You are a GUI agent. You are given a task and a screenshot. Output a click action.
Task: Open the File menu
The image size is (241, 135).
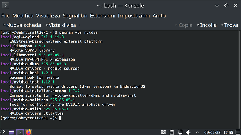tap(6, 16)
